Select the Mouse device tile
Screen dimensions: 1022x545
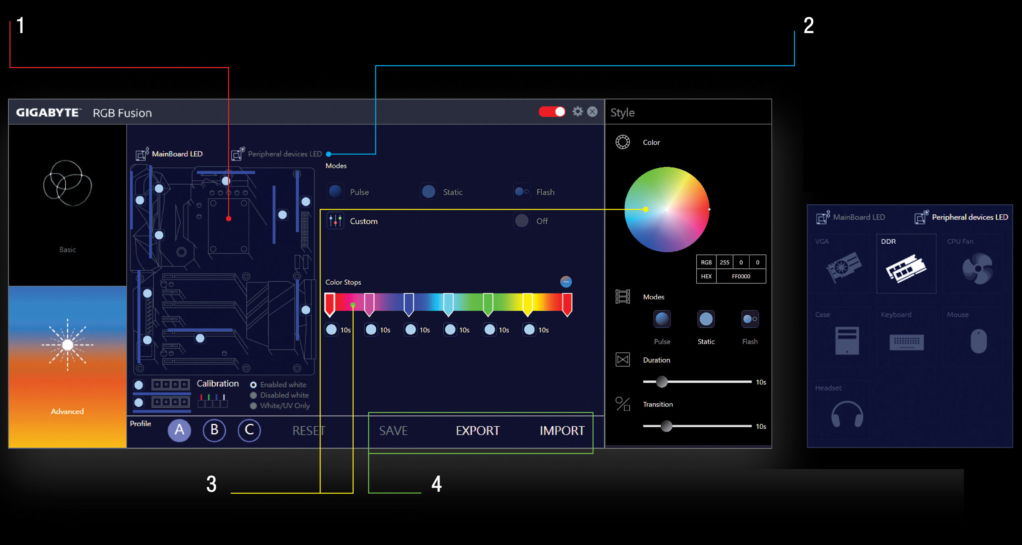point(972,337)
